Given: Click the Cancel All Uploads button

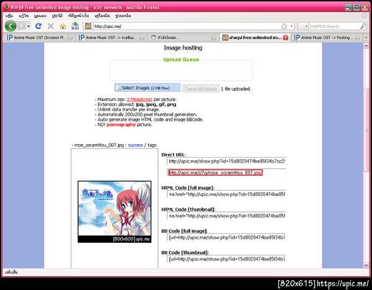Looking at the screenshot, I should (201, 89).
